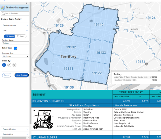Choose the draw-on-map create tool
Image resolution: width=161 pixels, height=139 pixels.
coord(15,65)
